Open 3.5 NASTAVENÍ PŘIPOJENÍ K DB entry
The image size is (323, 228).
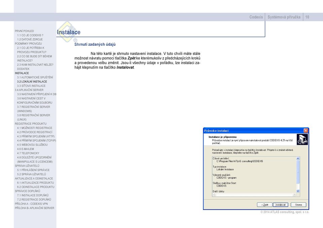coord(37,94)
